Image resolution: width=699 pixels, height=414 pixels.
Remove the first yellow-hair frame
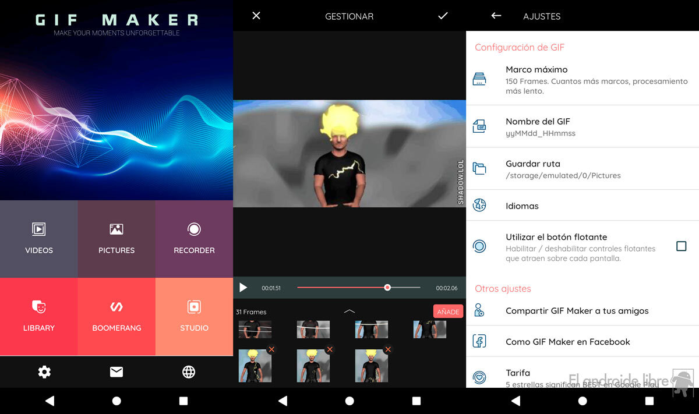[x=271, y=349]
